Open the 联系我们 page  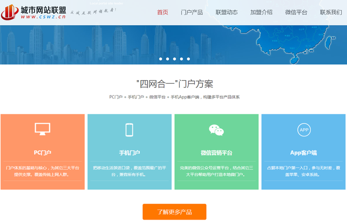click(331, 13)
